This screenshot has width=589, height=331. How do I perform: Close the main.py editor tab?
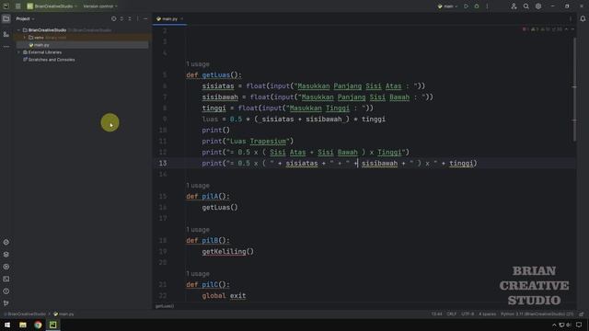point(182,18)
